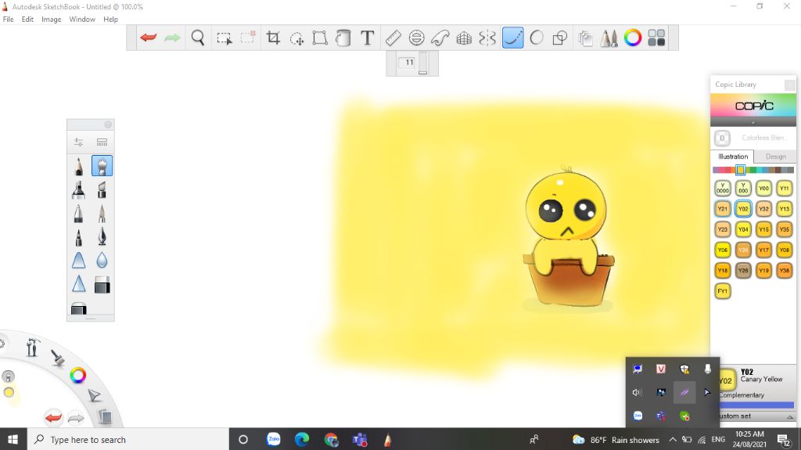Click the lagoon red undo arrow
This screenshot has height=450, width=801.
tap(53, 418)
